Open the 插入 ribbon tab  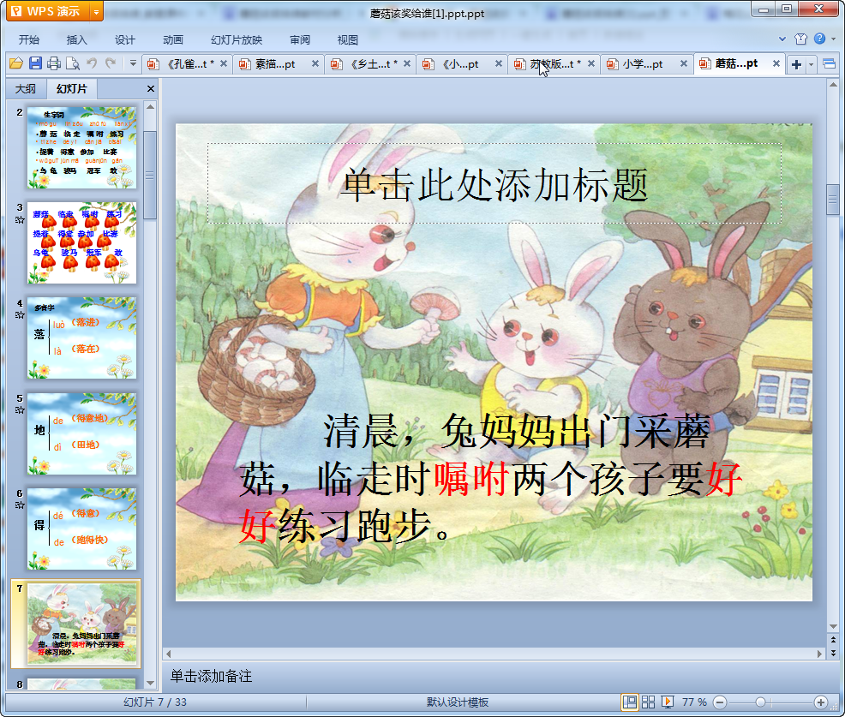(x=76, y=40)
